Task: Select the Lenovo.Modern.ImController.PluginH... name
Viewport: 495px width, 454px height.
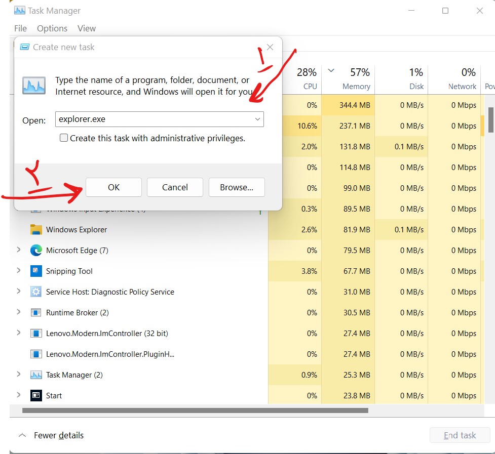Action: coord(110,354)
